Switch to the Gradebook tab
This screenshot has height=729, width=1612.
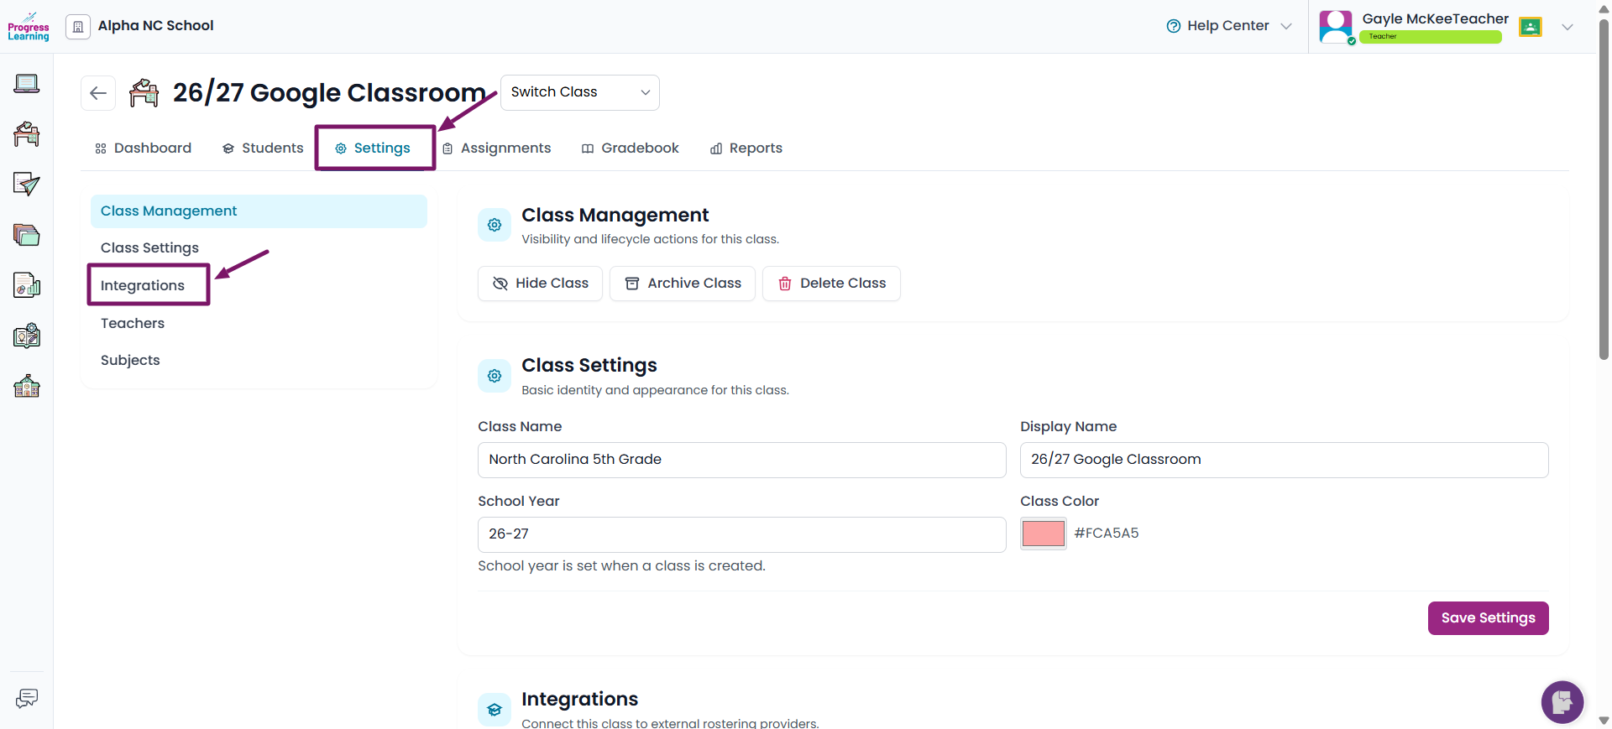[x=631, y=148]
